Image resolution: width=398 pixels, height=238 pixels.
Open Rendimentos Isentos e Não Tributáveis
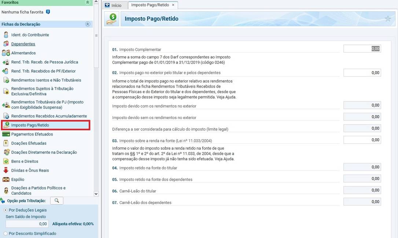tap(46, 80)
